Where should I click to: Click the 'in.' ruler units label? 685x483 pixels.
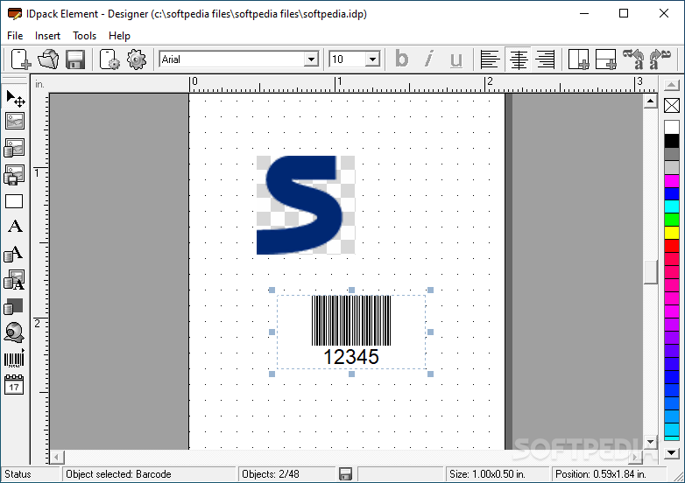(39, 84)
